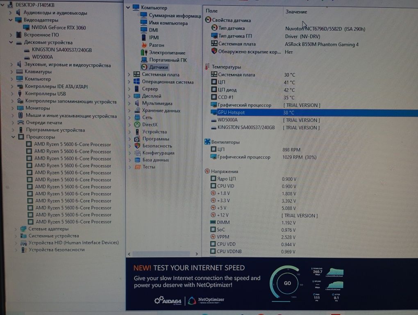Expand Аудиовходы и аудиовыходы node
The image size is (418, 315).
pos(10,13)
